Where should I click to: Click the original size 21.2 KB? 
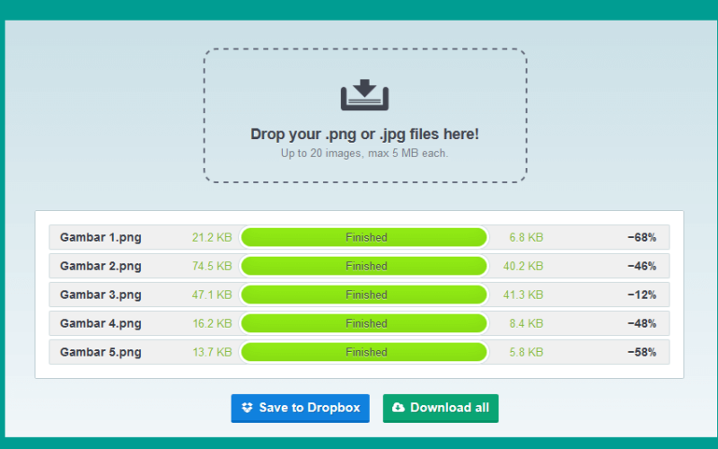[x=212, y=237]
